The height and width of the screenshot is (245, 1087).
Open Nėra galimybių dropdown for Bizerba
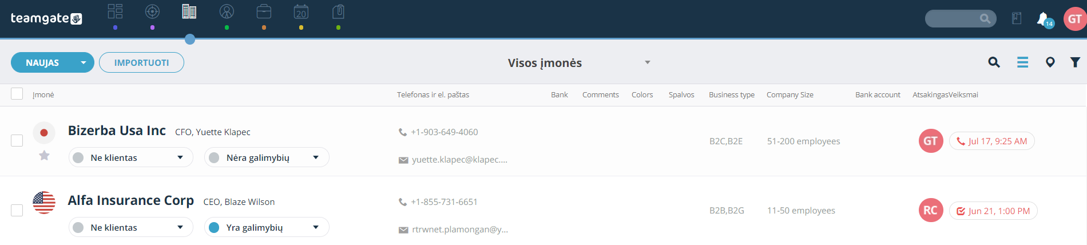(267, 157)
